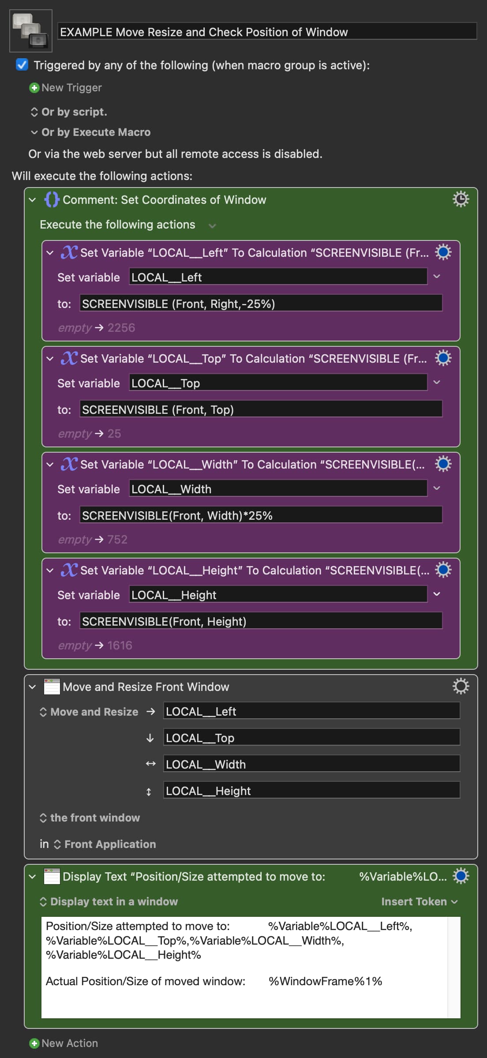
Task: Open gear menu for Move and Resize action
Action: pos(461,687)
